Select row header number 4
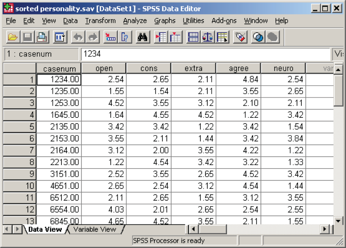The width and height of the screenshot is (346, 248). tap(20, 115)
